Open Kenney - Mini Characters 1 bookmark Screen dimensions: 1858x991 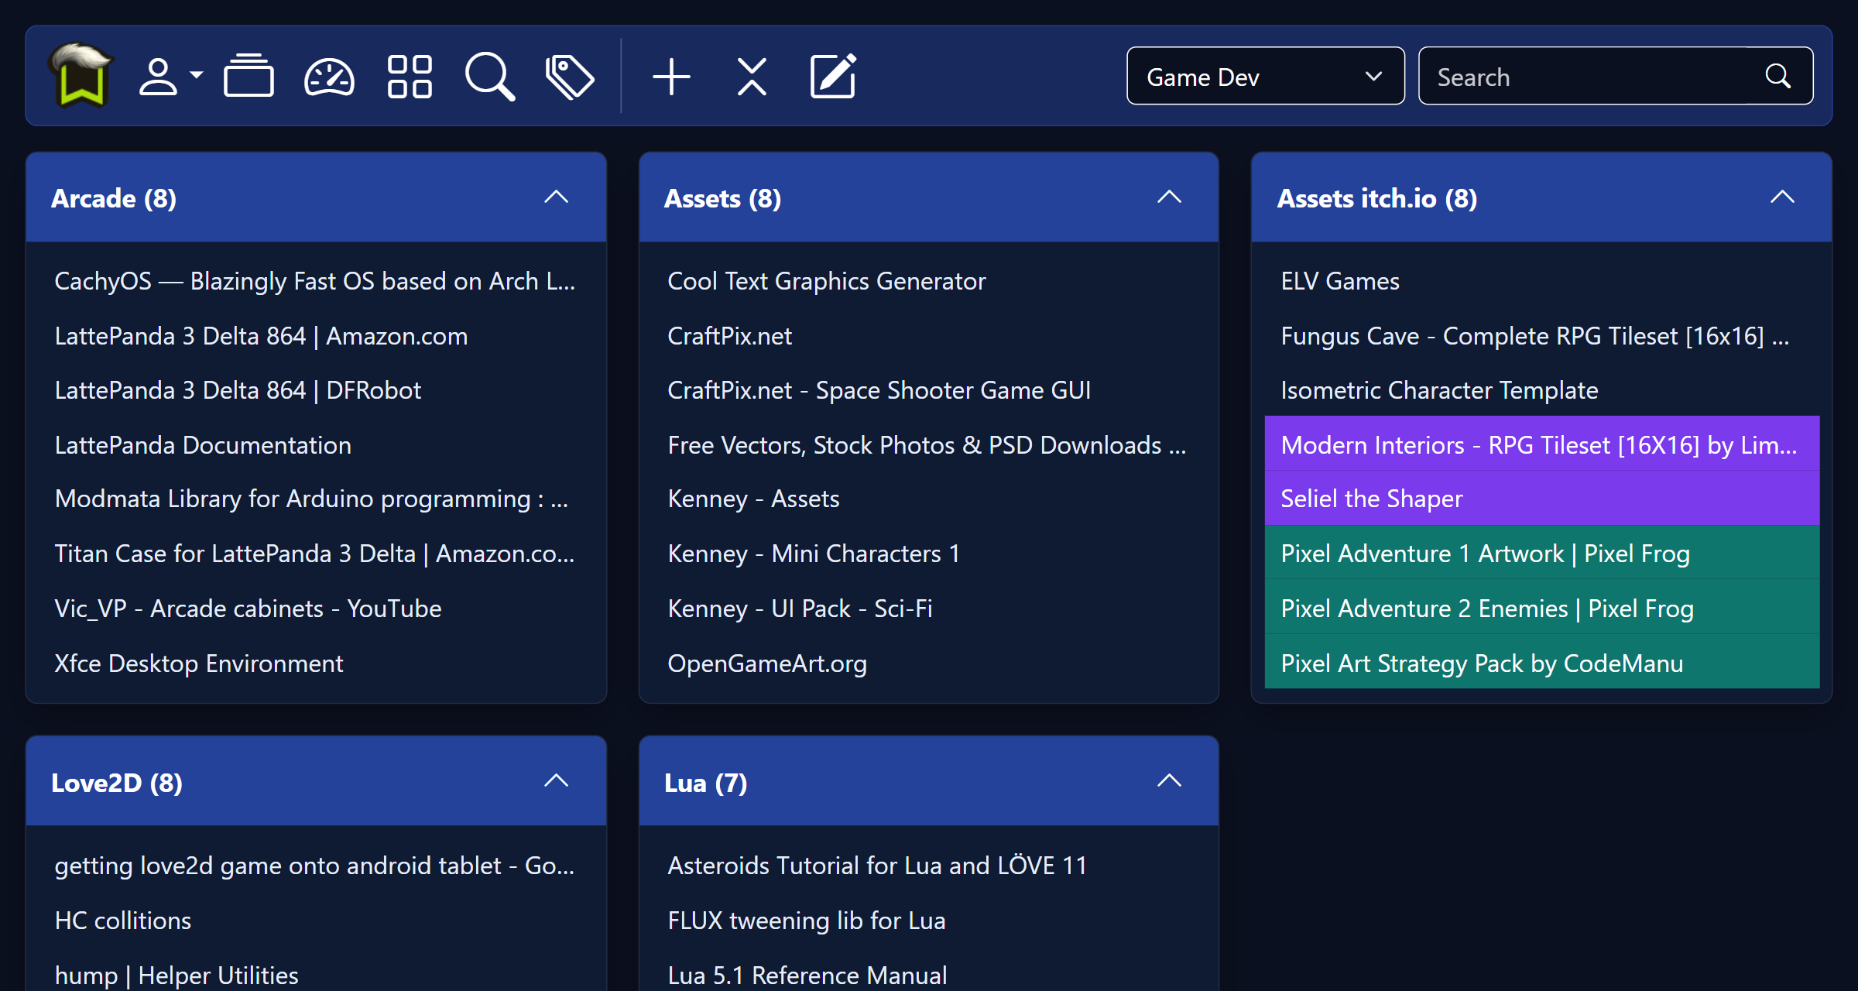click(x=814, y=554)
